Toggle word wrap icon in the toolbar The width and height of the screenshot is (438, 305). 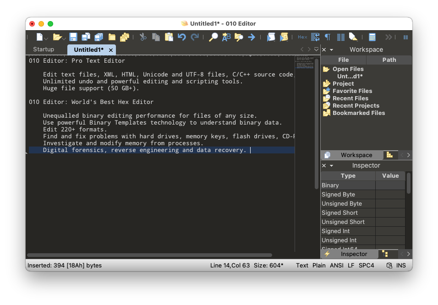[x=315, y=37]
